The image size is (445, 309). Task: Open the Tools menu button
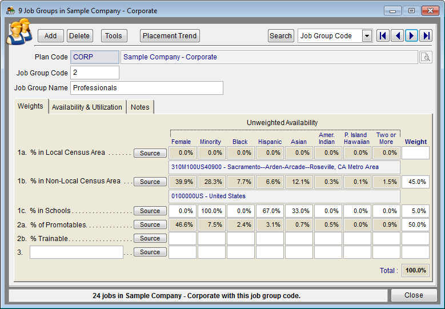(x=114, y=36)
